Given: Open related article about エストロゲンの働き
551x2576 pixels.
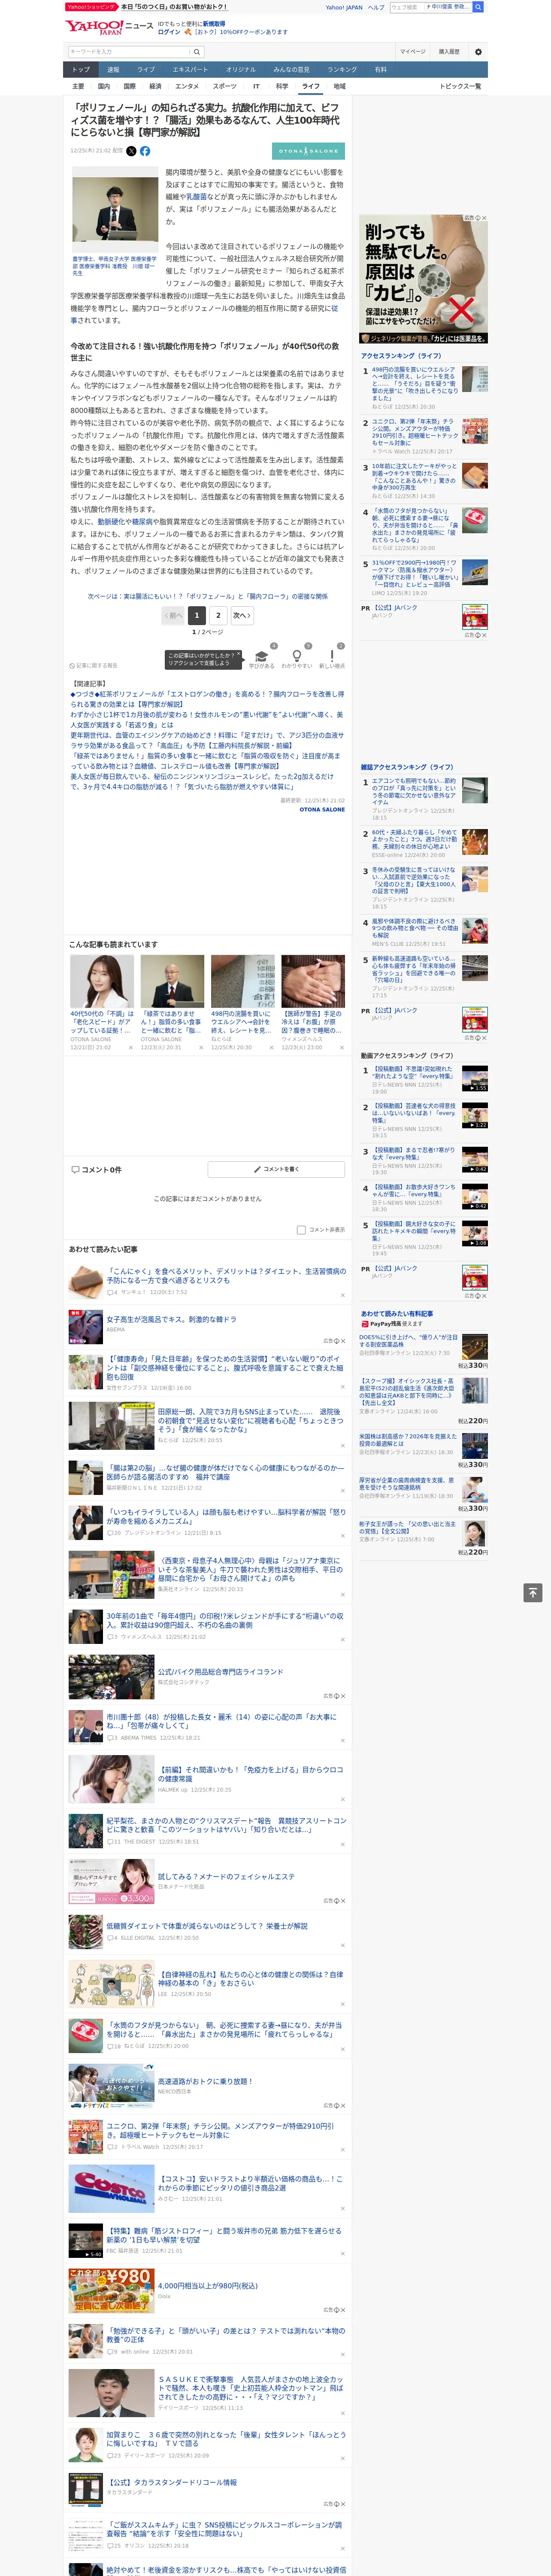Looking at the screenshot, I should (x=207, y=699).
